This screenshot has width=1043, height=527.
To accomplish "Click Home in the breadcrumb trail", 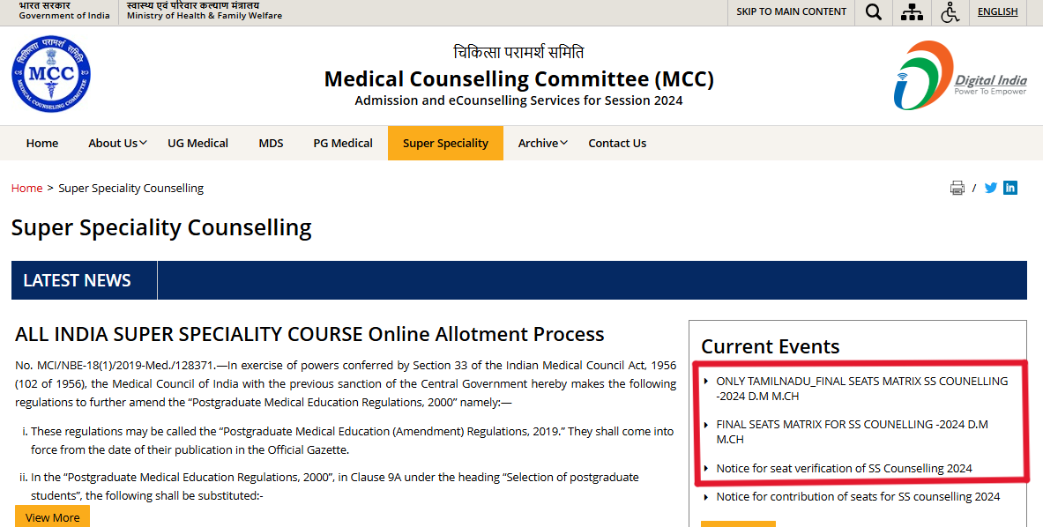I will [26, 188].
